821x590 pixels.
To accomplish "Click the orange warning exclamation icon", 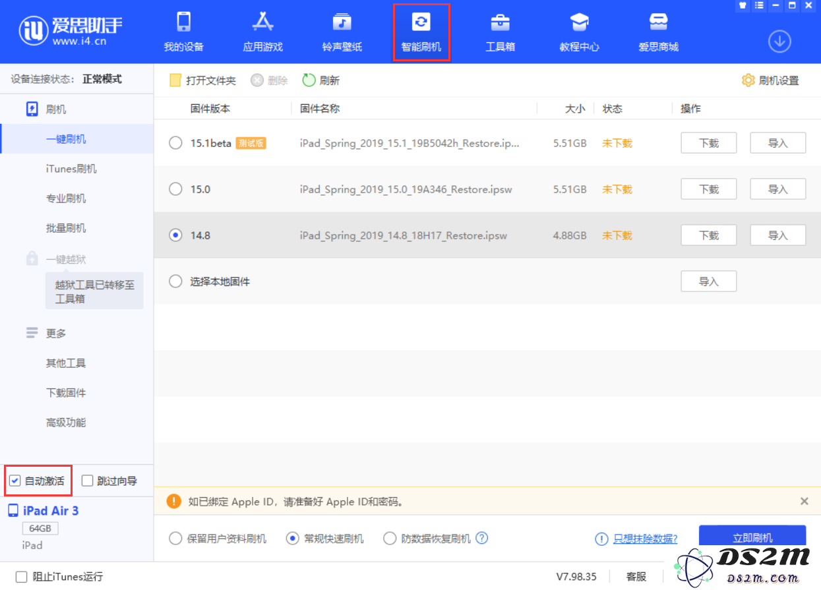I will (174, 501).
